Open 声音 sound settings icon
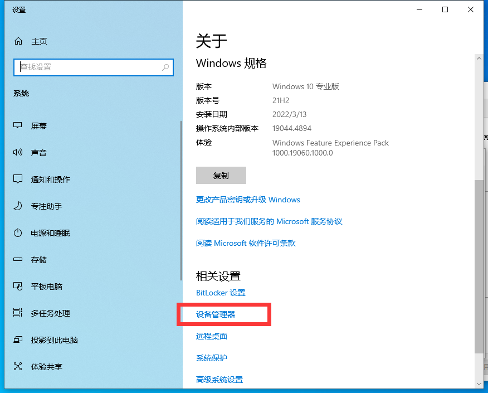Screen dimensions: 488x393 tap(17, 152)
